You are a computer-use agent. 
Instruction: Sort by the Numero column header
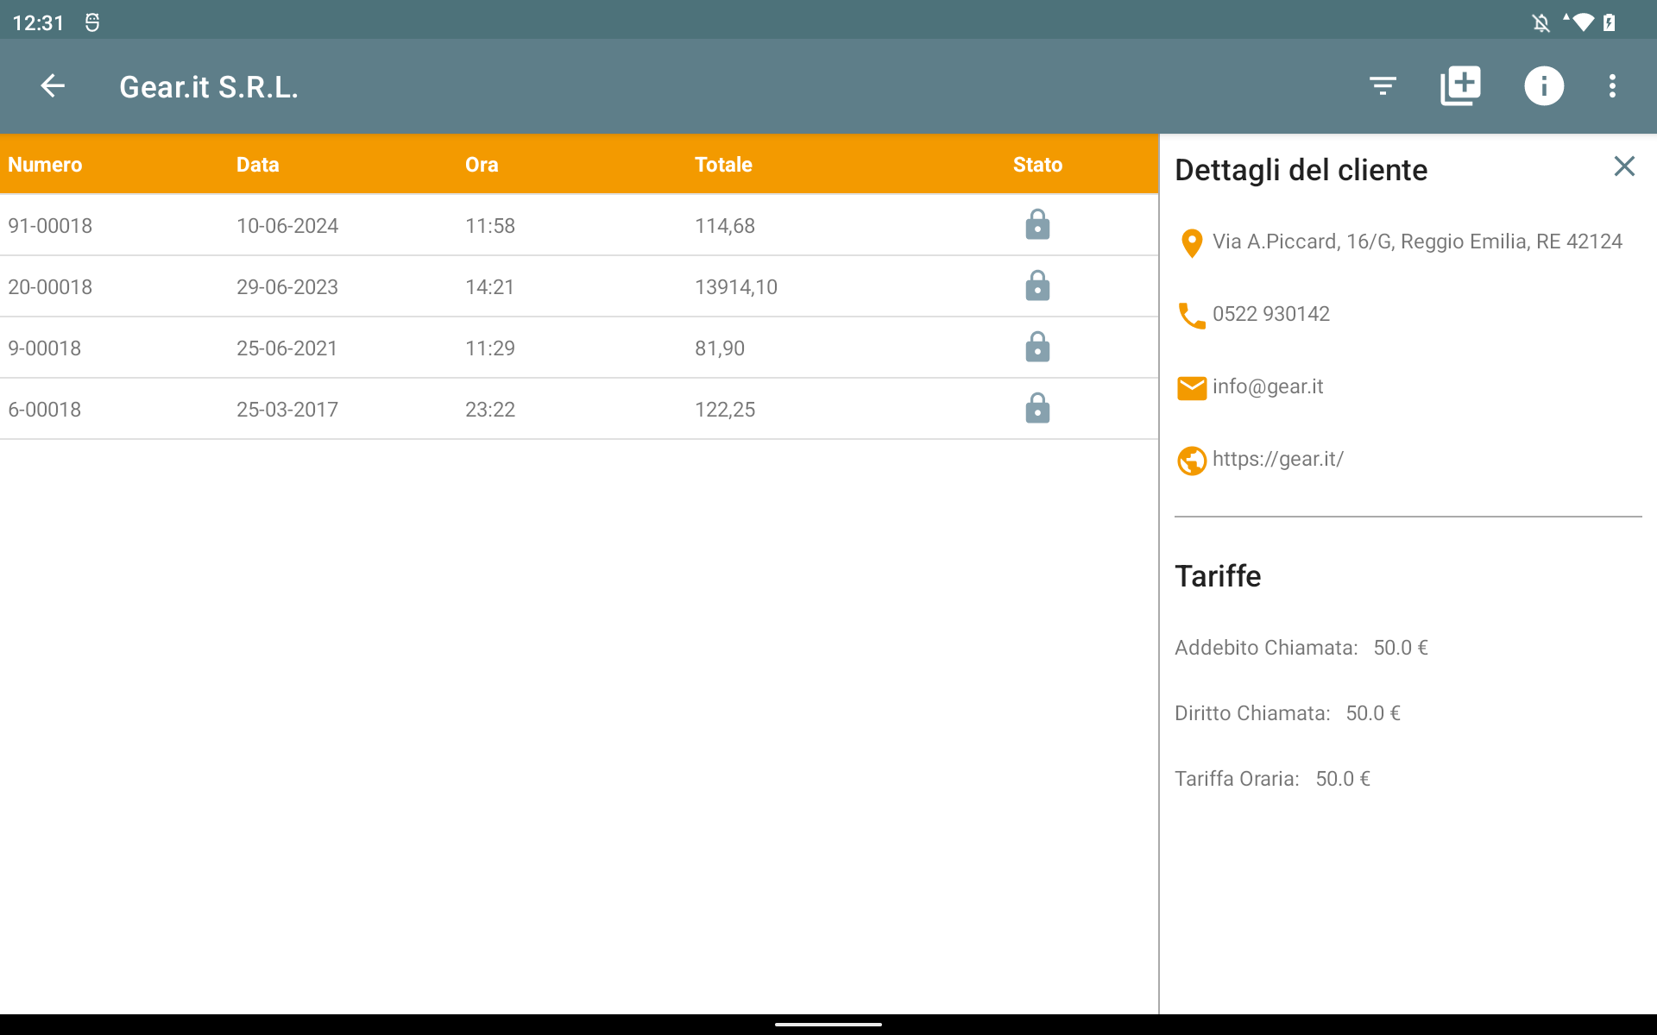point(45,165)
